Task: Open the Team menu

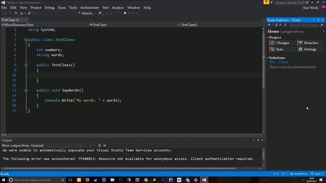Action: 62,8
